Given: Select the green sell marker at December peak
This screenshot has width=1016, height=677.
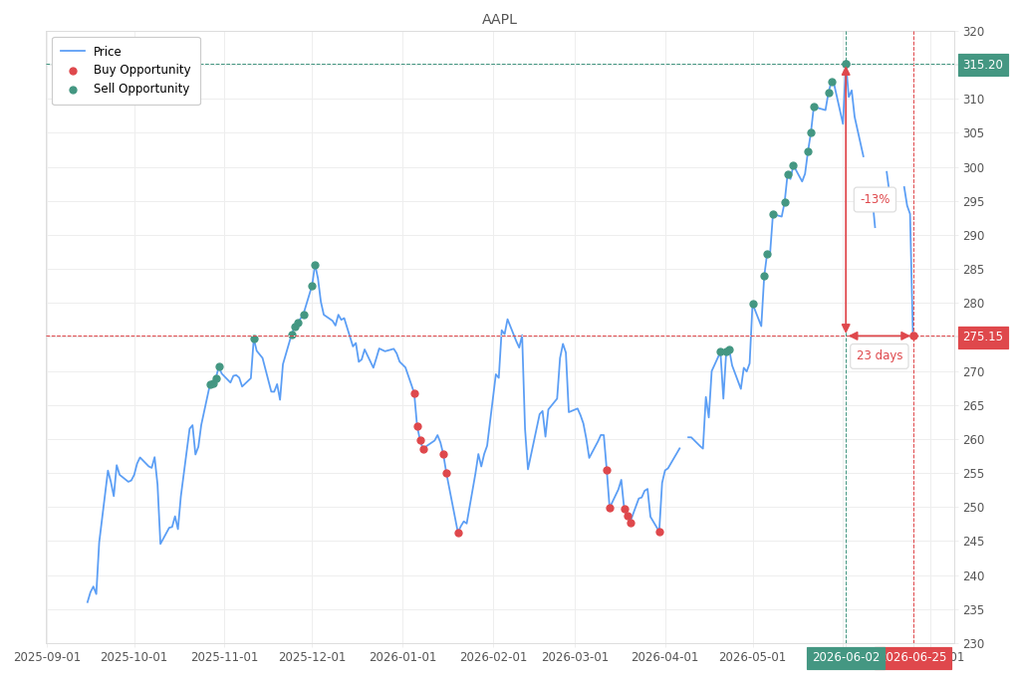Looking at the screenshot, I should point(315,266).
